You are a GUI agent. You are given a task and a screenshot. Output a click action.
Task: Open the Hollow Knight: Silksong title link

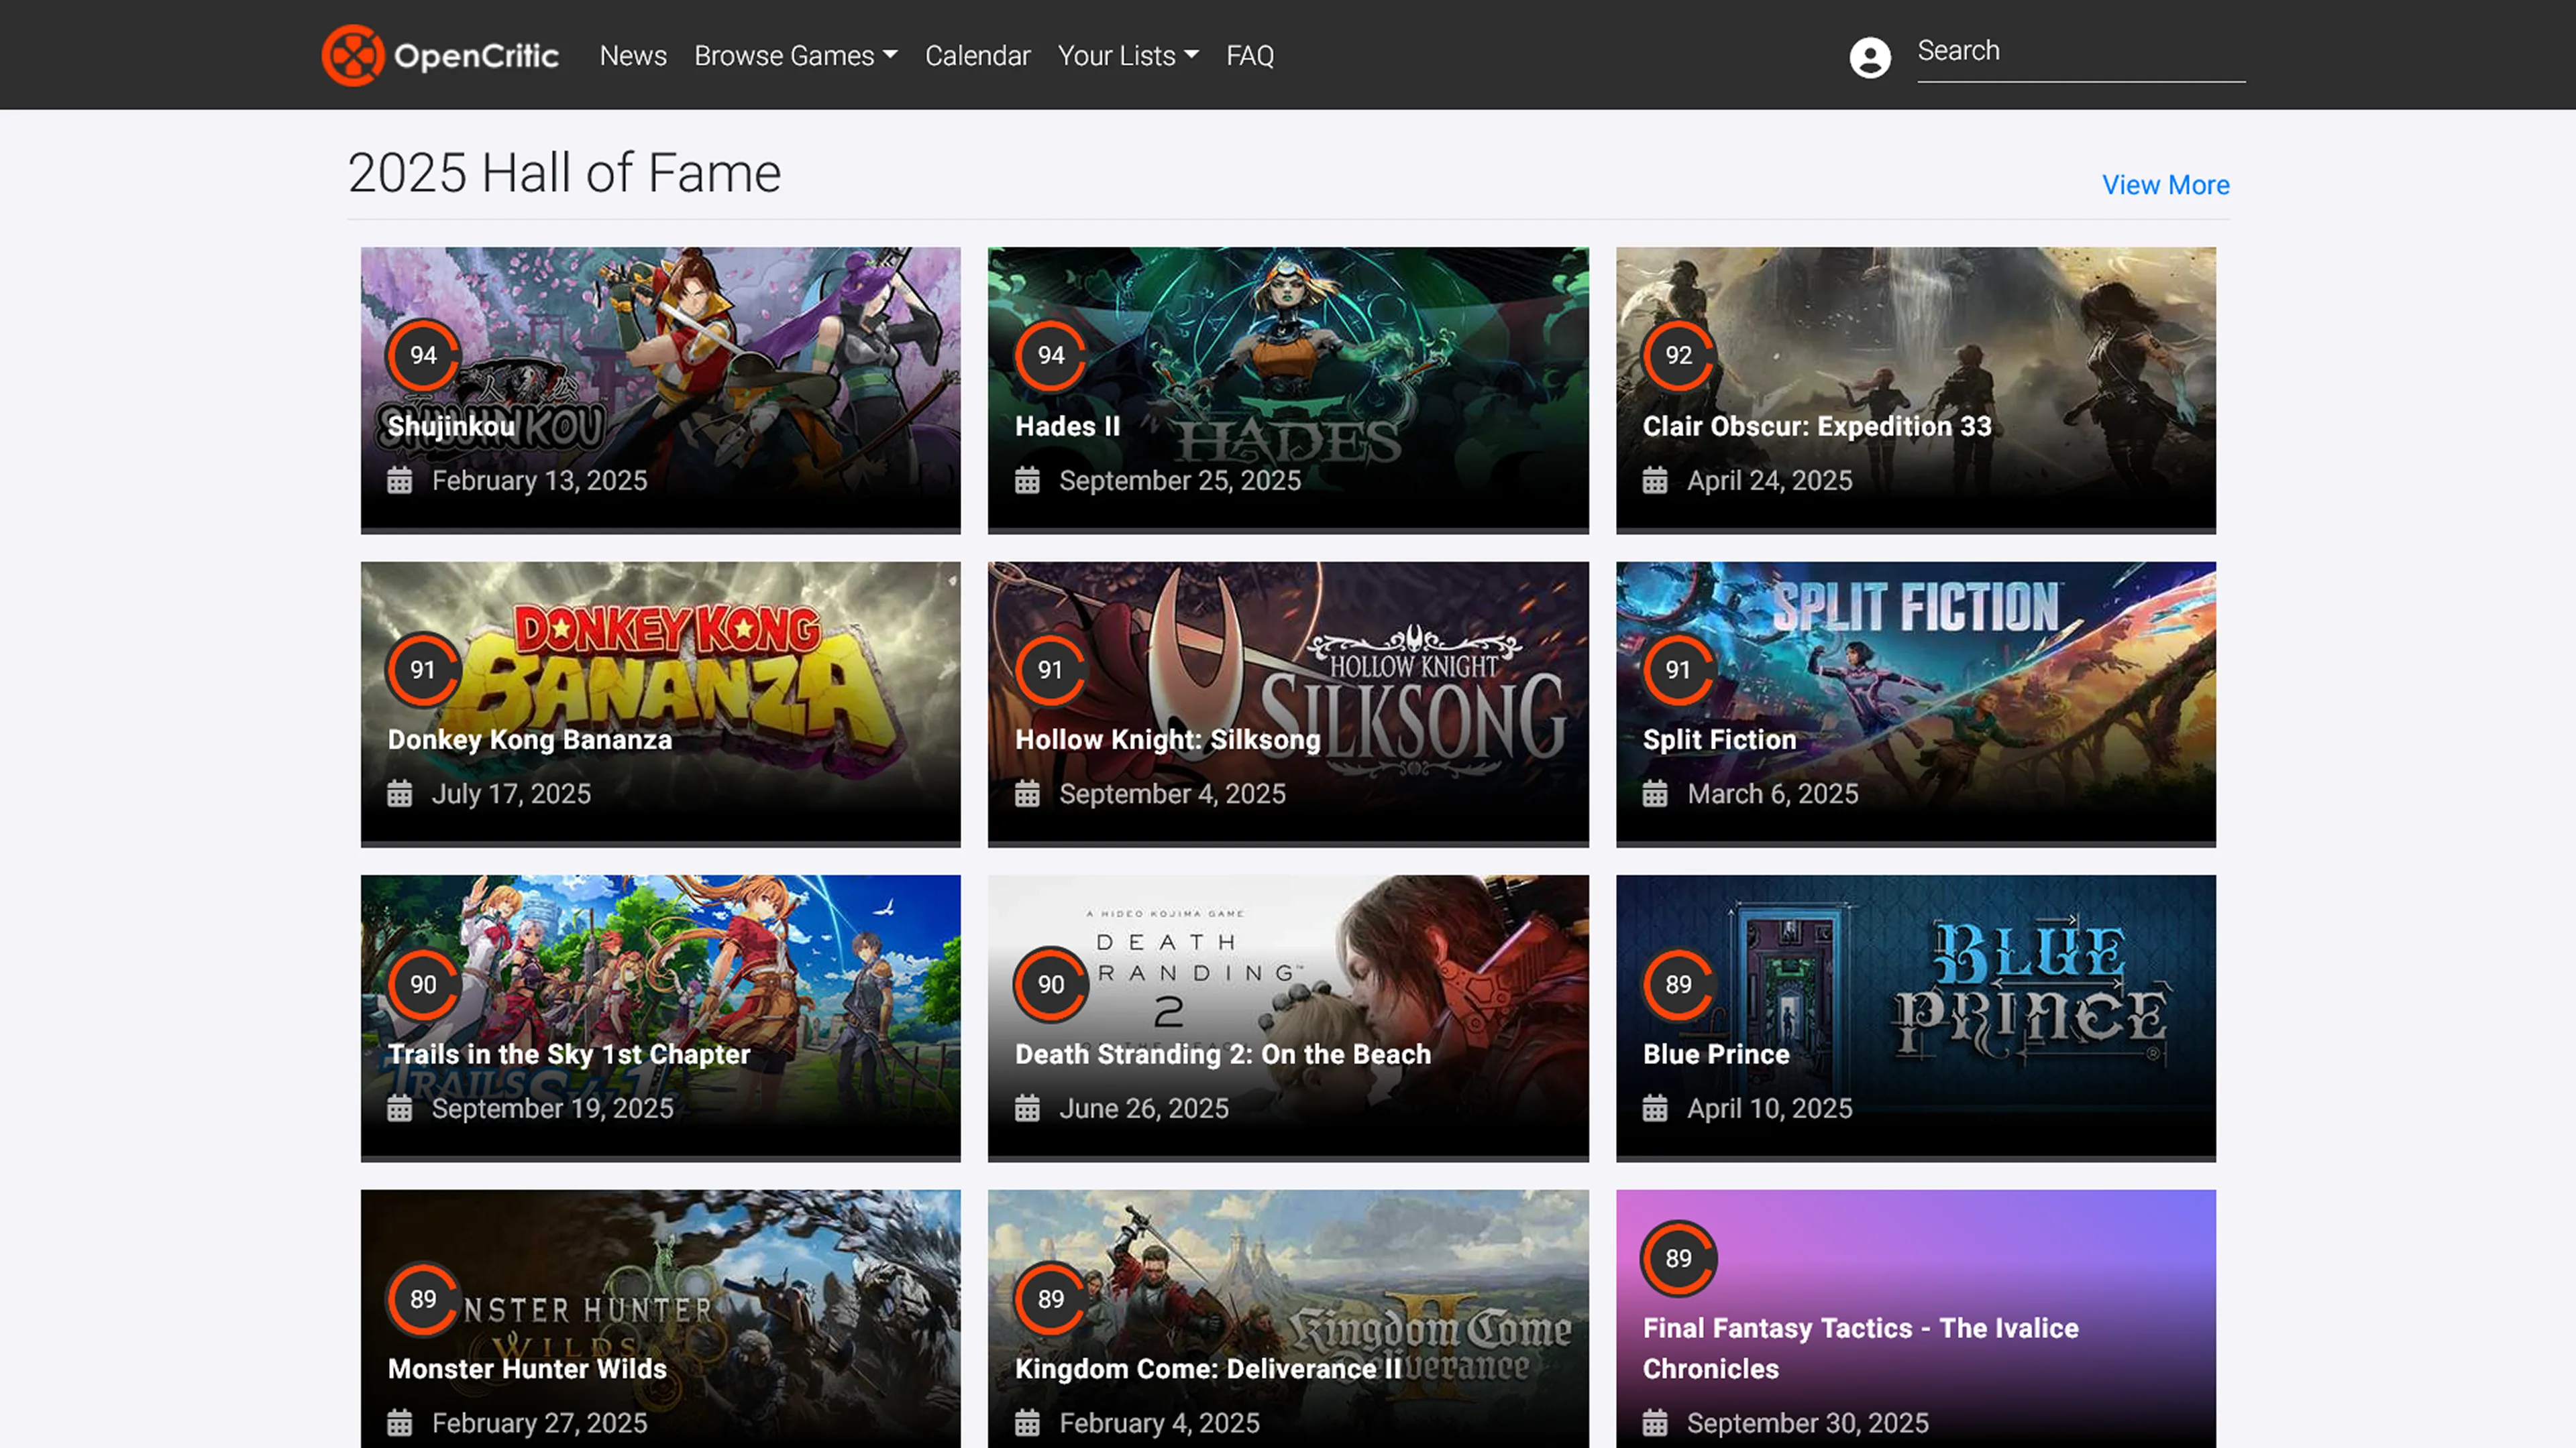point(1167,739)
